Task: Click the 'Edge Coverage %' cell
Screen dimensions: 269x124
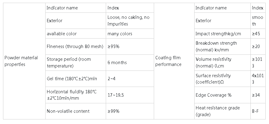Action: 213,95
